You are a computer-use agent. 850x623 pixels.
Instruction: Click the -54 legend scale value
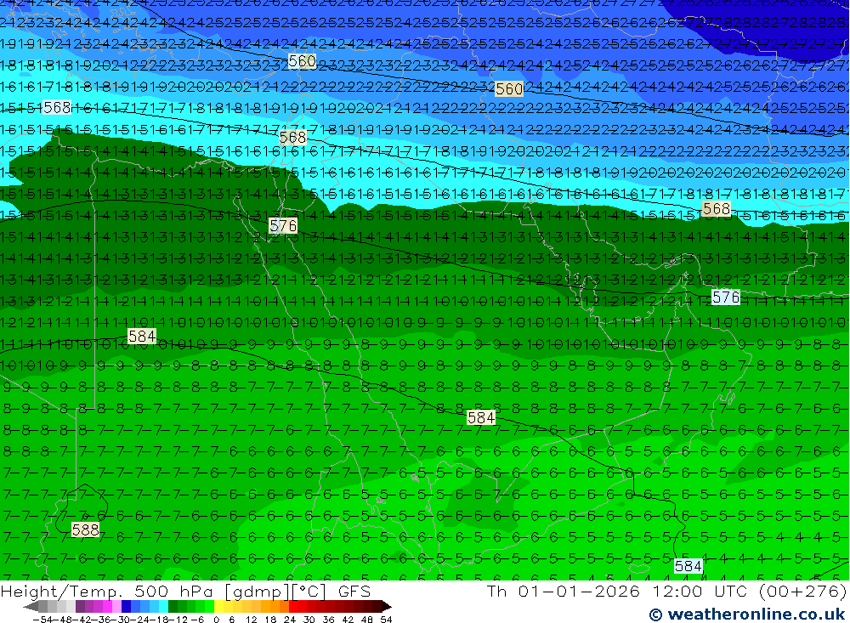click(42, 620)
